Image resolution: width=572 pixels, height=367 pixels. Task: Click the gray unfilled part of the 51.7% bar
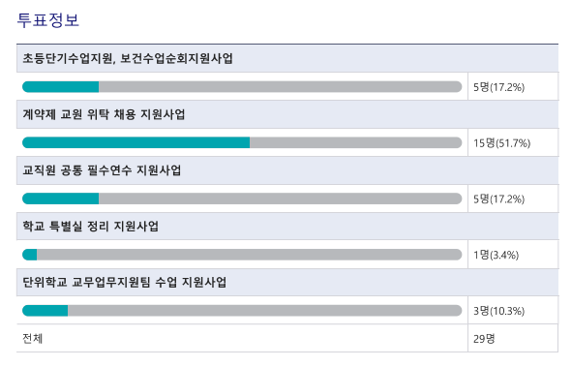(x=355, y=142)
